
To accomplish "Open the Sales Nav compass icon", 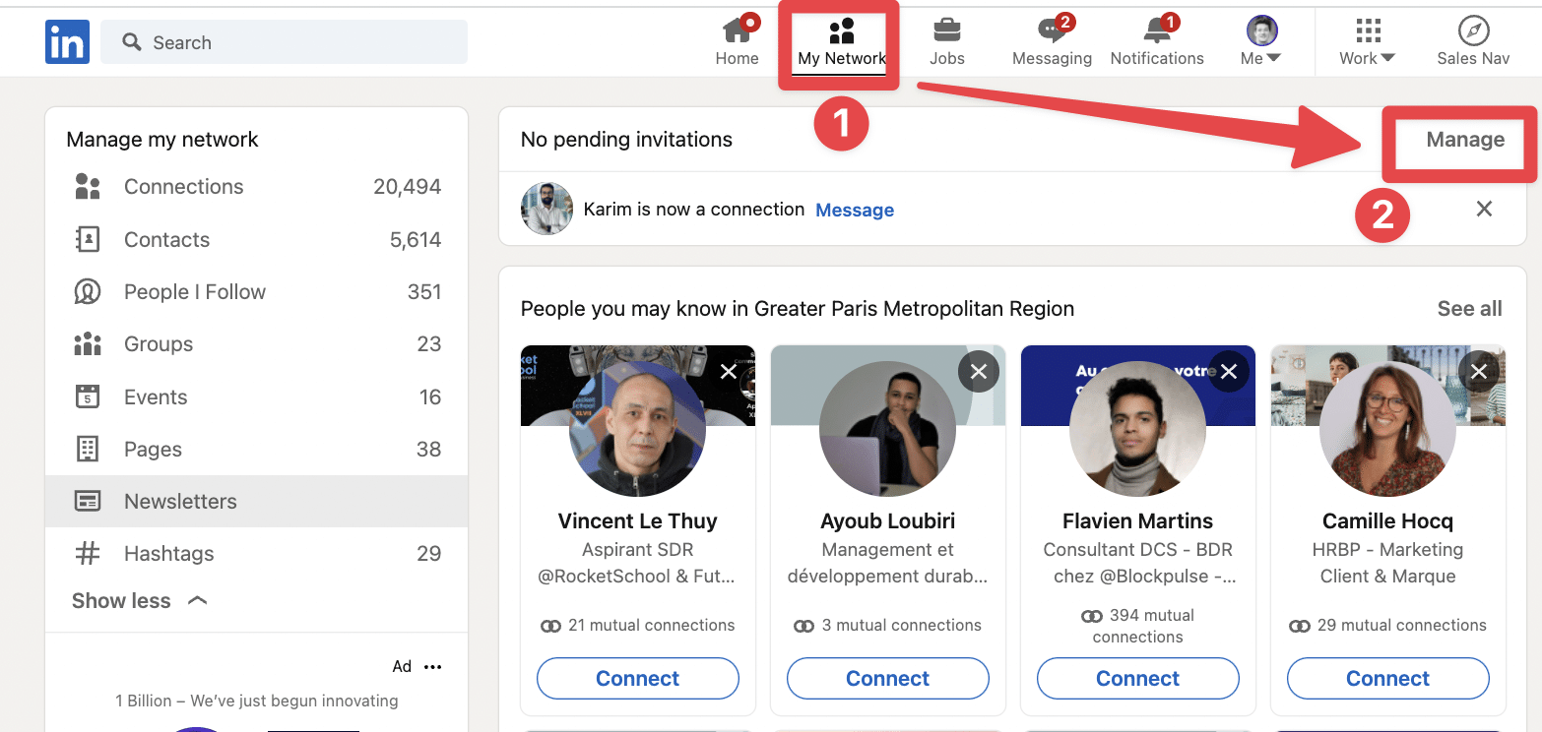I will point(1473,30).
